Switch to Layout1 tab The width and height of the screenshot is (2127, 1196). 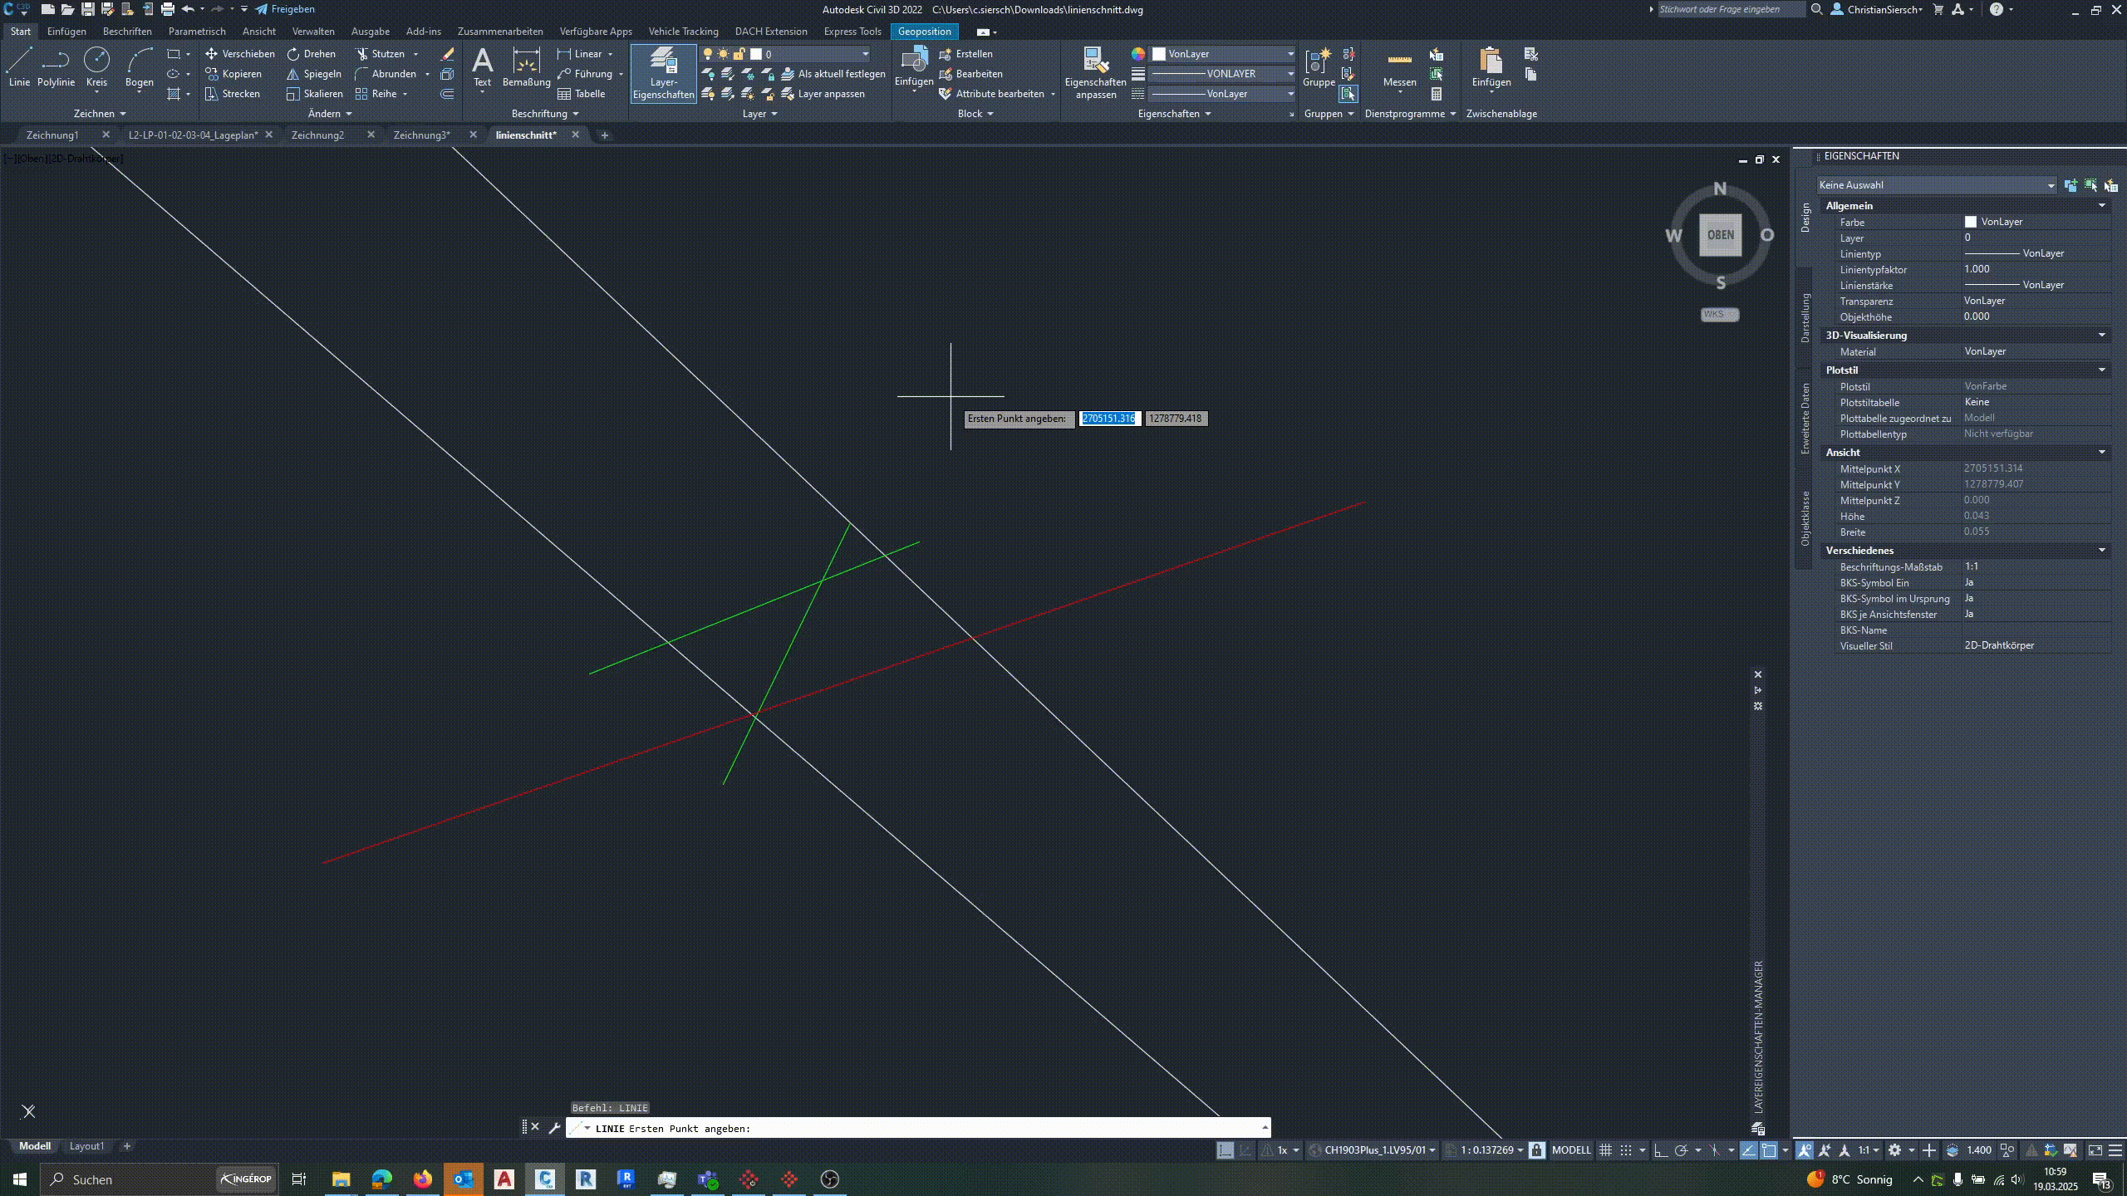tap(86, 1146)
